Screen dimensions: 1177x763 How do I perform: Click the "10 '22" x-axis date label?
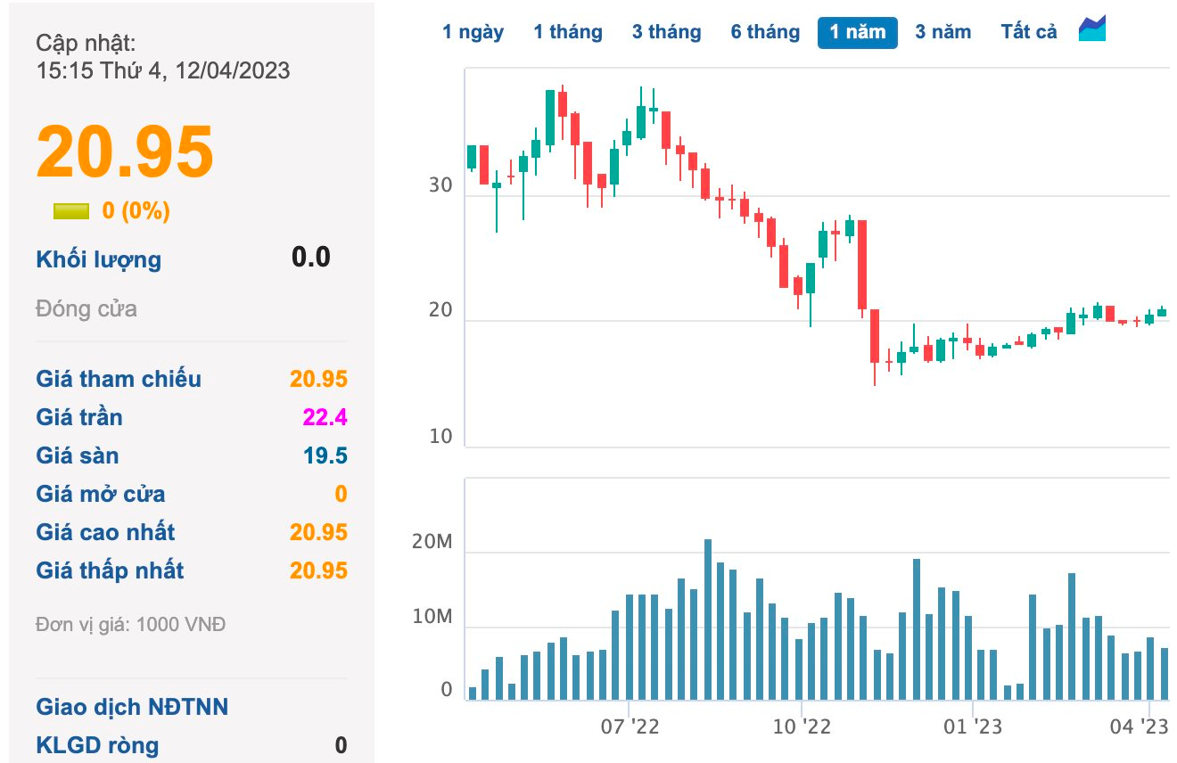pos(802,727)
